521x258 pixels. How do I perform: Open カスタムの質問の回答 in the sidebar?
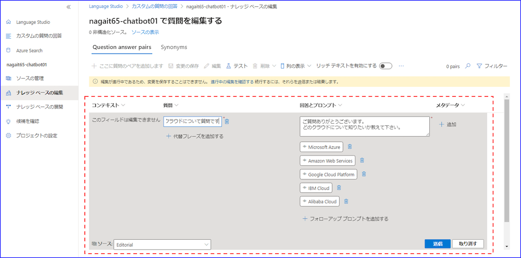pyautogui.click(x=39, y=36)
